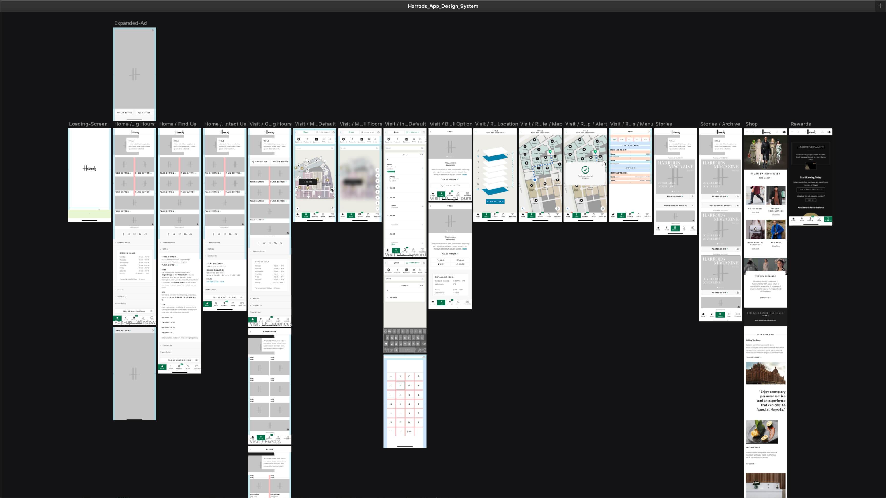
Task: Tap the Restaurants category icon above the map
Action: click(308, 139)
